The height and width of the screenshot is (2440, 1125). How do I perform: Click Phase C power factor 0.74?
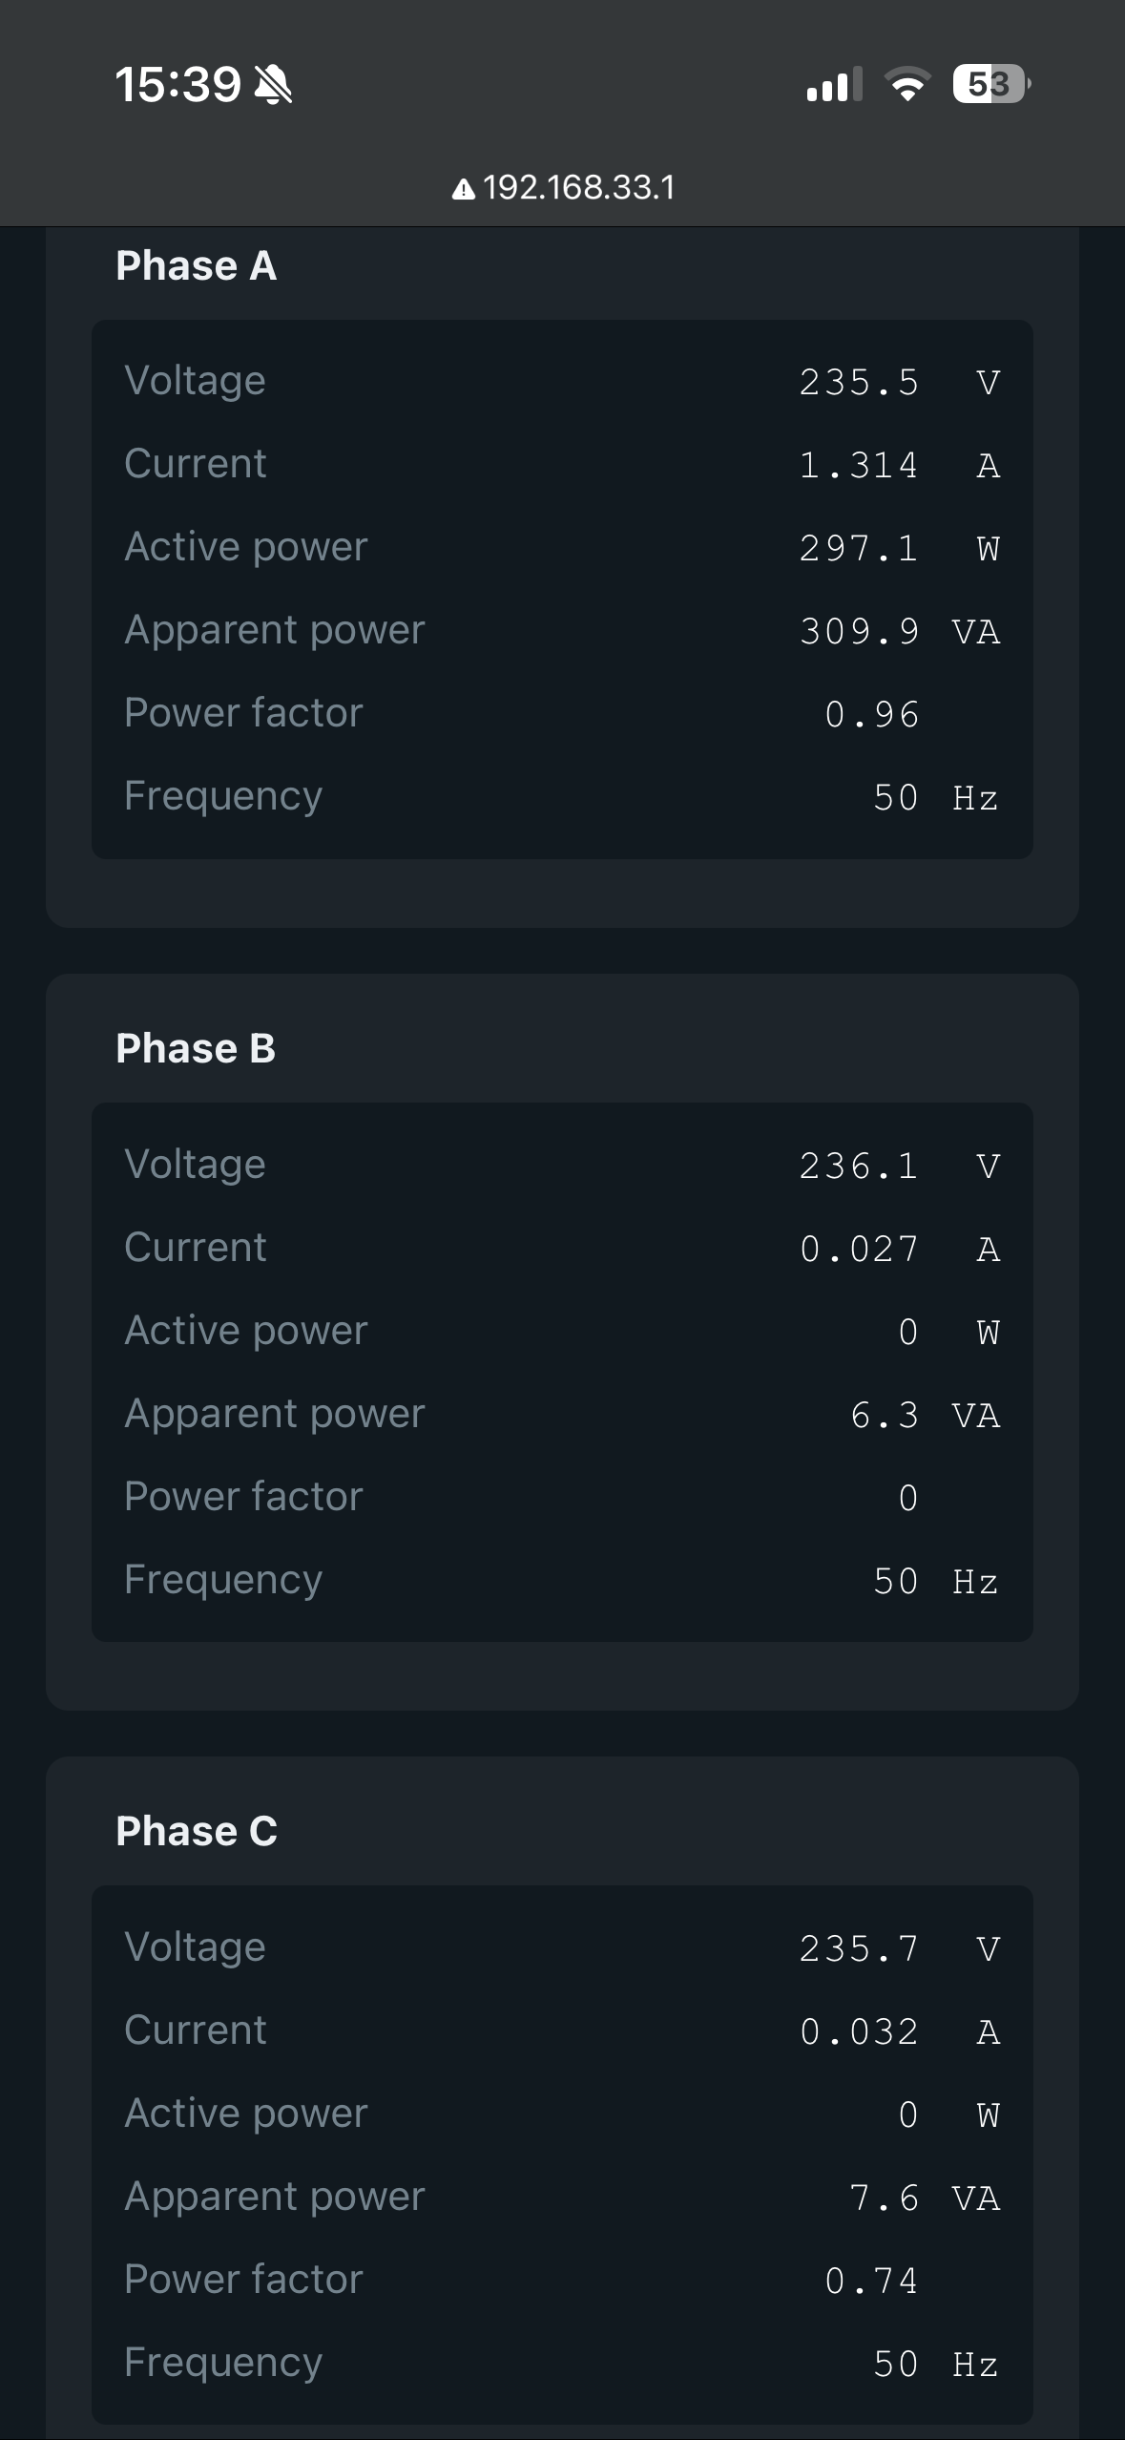pos(871,2282)
